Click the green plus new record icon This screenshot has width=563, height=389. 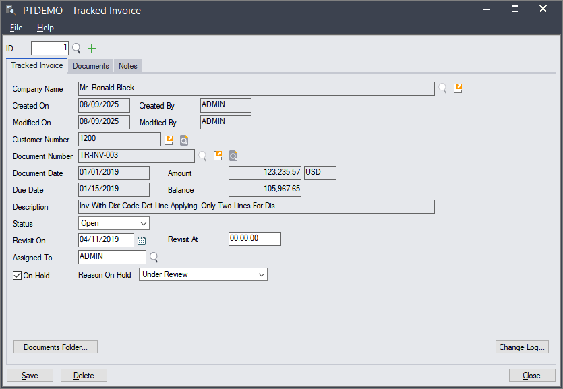(92, 49)
